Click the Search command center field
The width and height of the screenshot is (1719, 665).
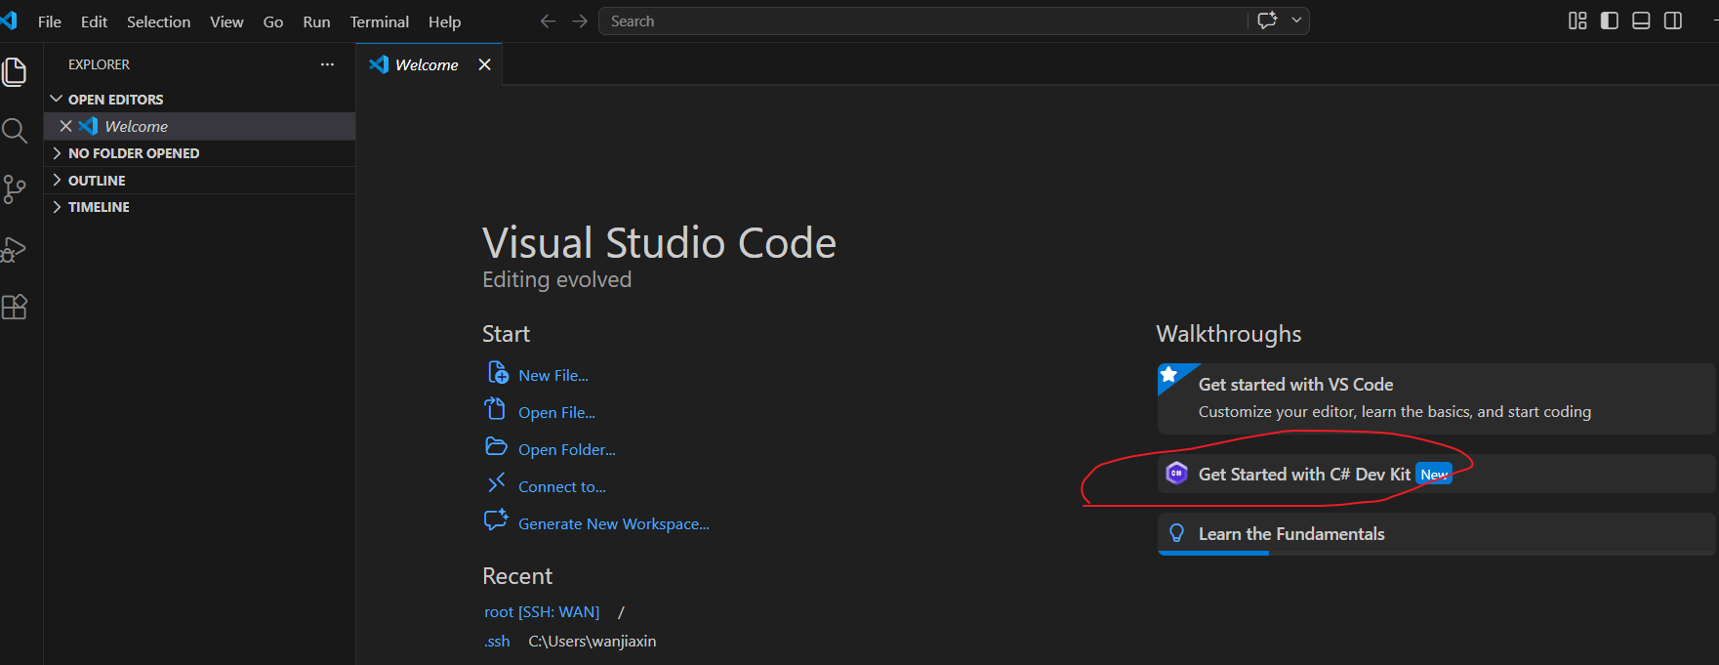click(922, 21)
